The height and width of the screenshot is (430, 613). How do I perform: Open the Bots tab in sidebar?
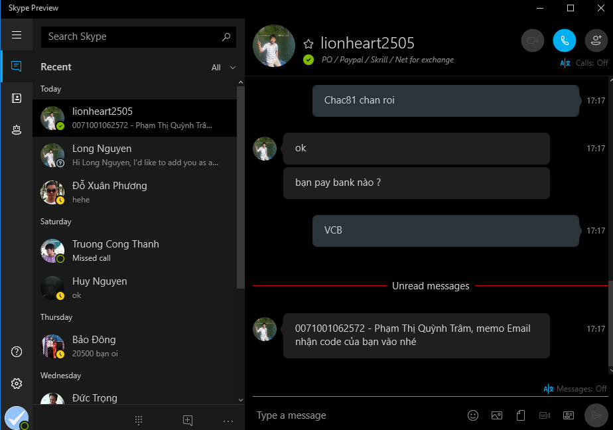[17, 129]
